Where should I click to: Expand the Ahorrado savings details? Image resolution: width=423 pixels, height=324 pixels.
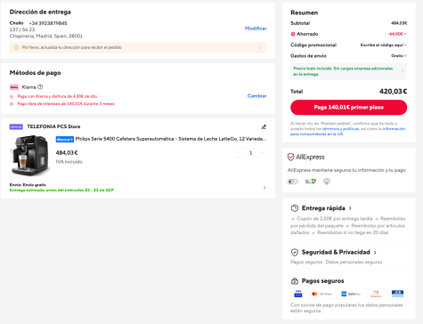[x=405, y=34]
